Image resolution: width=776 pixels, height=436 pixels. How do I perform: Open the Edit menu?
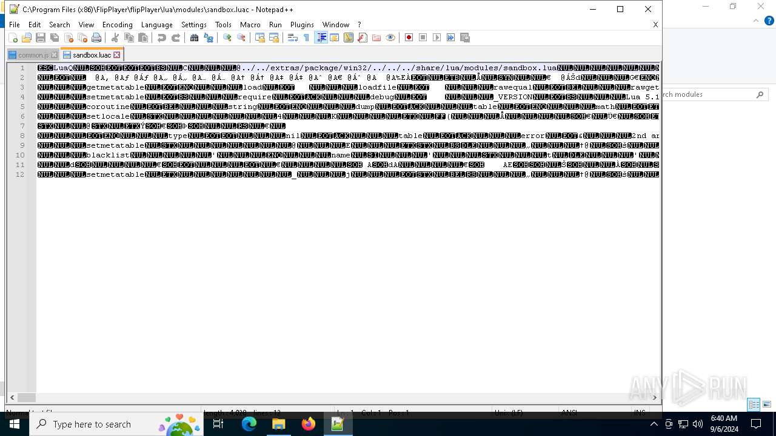35,25
